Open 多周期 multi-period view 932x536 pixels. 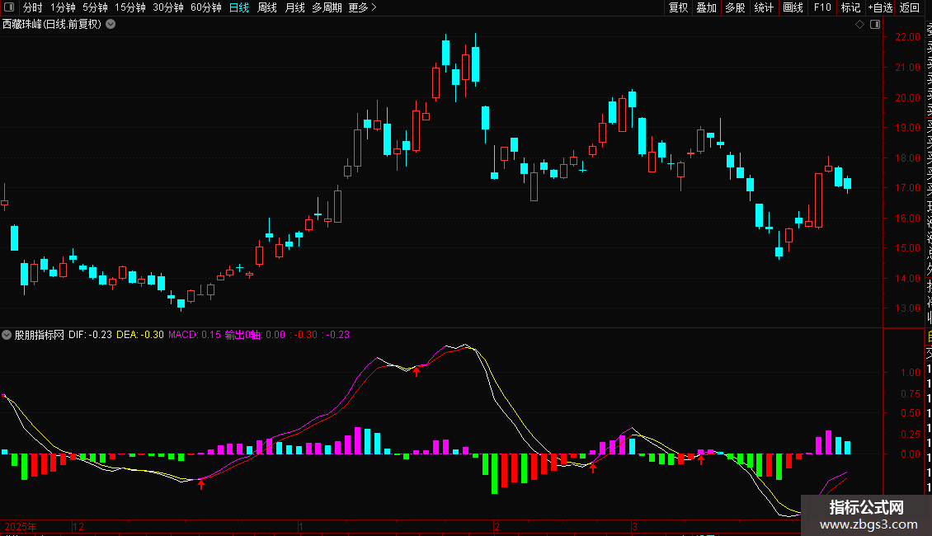[x=327, y=7]
